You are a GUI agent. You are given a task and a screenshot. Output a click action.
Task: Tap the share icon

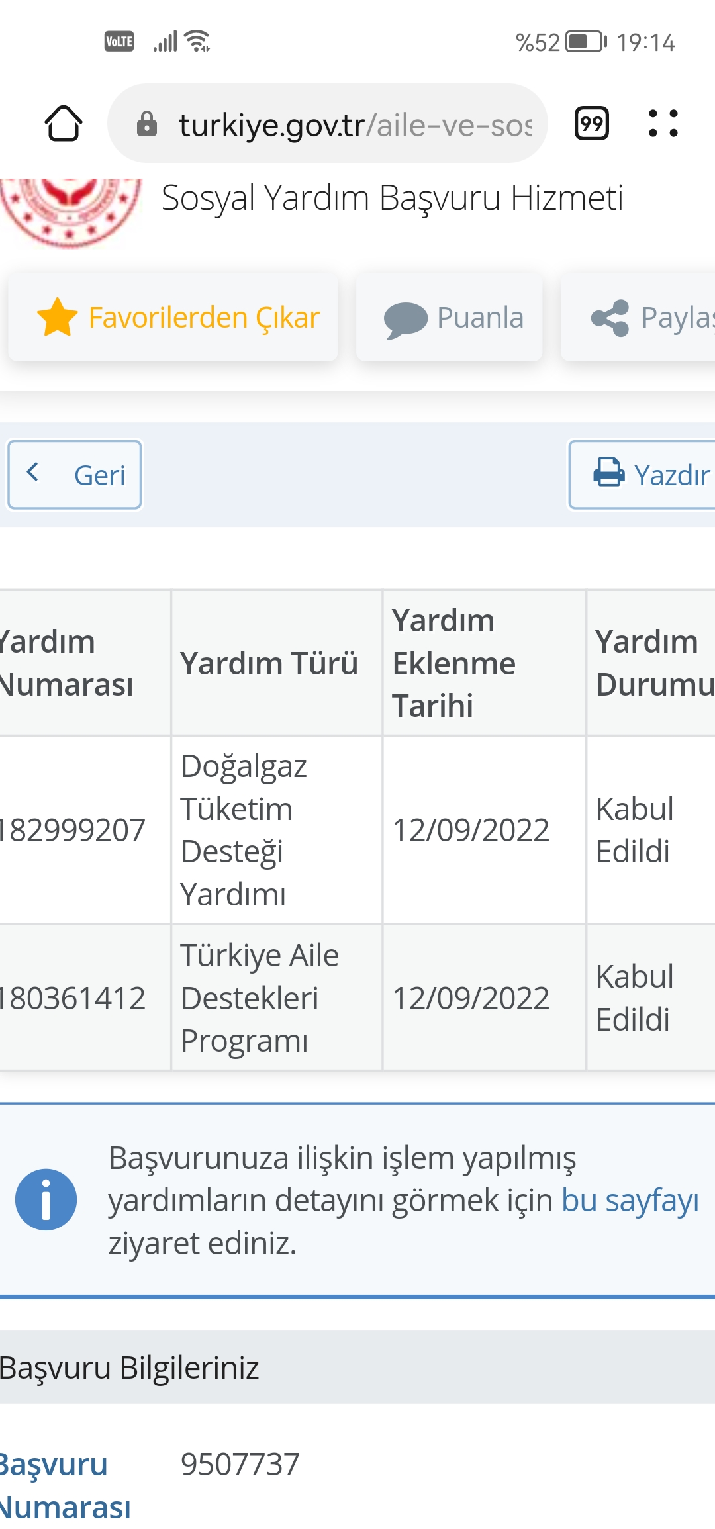pos(610,318)
